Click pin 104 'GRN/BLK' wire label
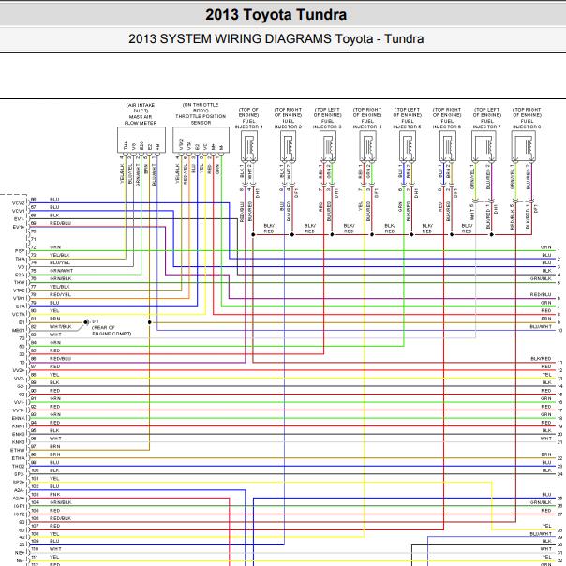 (61, 502)
